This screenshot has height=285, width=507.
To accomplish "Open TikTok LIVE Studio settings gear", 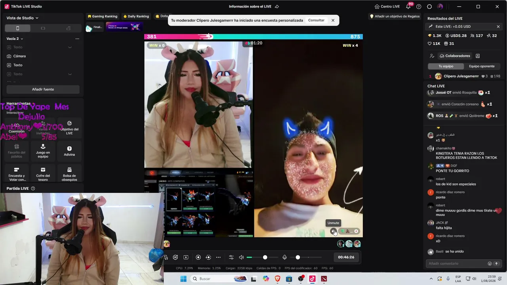I will click(429, 7).
